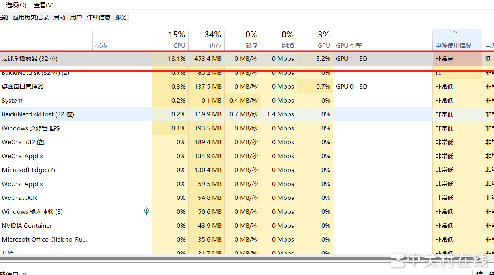Select the 云课堂播放器 (32 位) process row

pos(30,59)
